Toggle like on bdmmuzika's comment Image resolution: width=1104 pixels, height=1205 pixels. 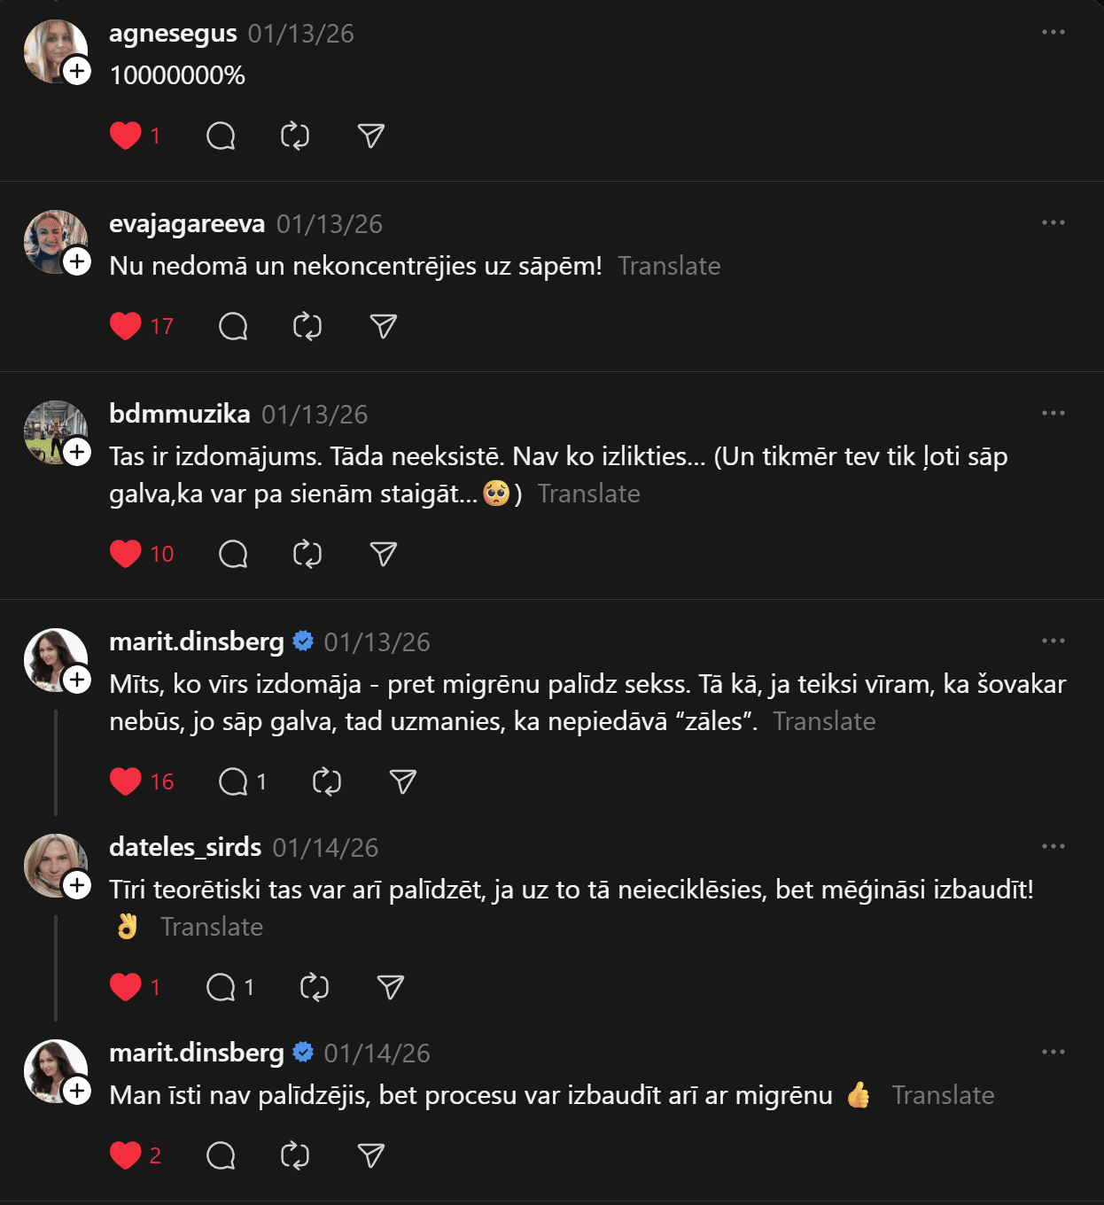(x=126, y=554)
